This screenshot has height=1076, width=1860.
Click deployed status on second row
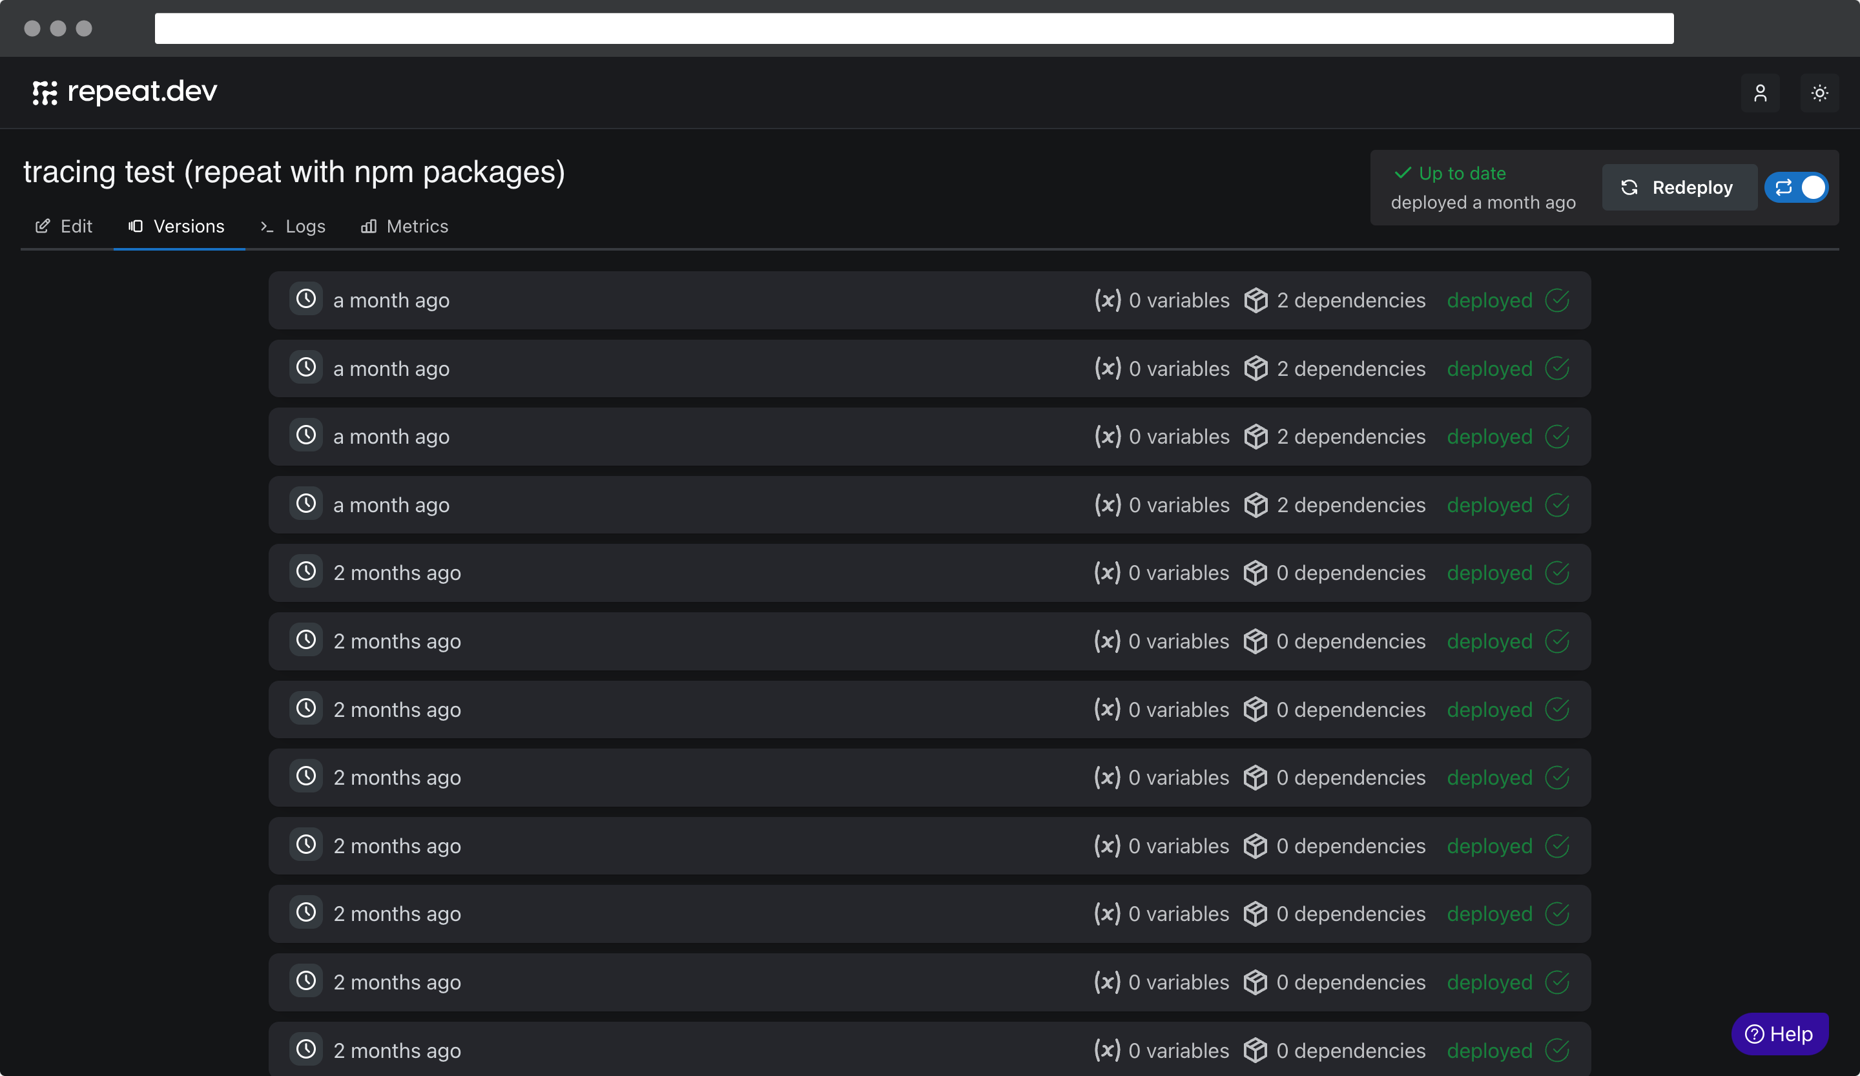1489,368
